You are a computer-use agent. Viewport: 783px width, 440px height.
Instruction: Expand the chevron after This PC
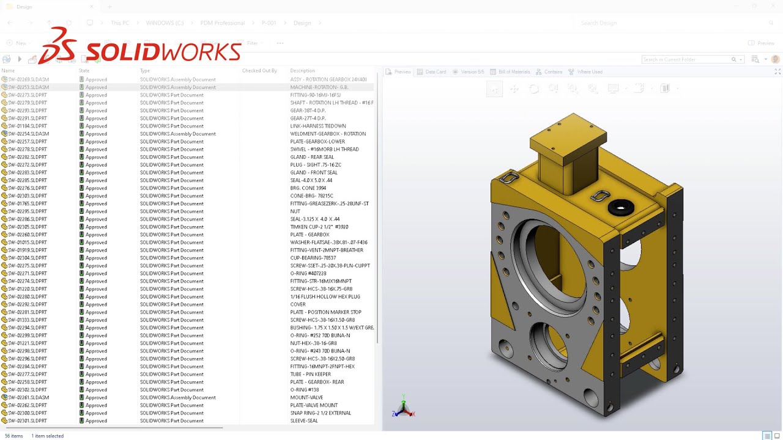pyautogui.click(x=138, y=23)
